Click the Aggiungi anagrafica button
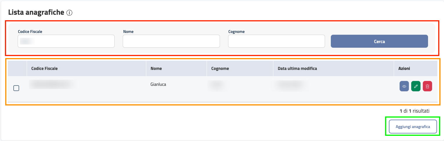The height and width of the screenshot is (141, 444). (x=413, y=127)
